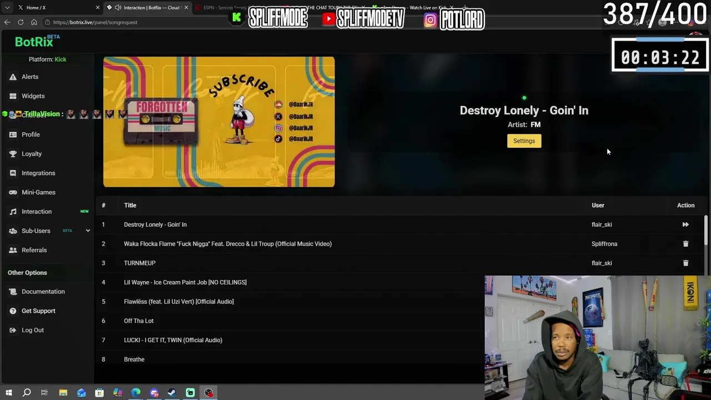
Task: Expand the Sub-Users submenu chevron
Action: 88,231
